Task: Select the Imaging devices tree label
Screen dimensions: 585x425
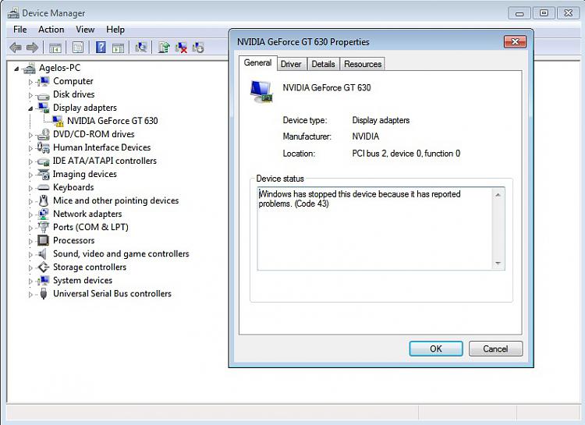Action: click(x=85, y=174)
